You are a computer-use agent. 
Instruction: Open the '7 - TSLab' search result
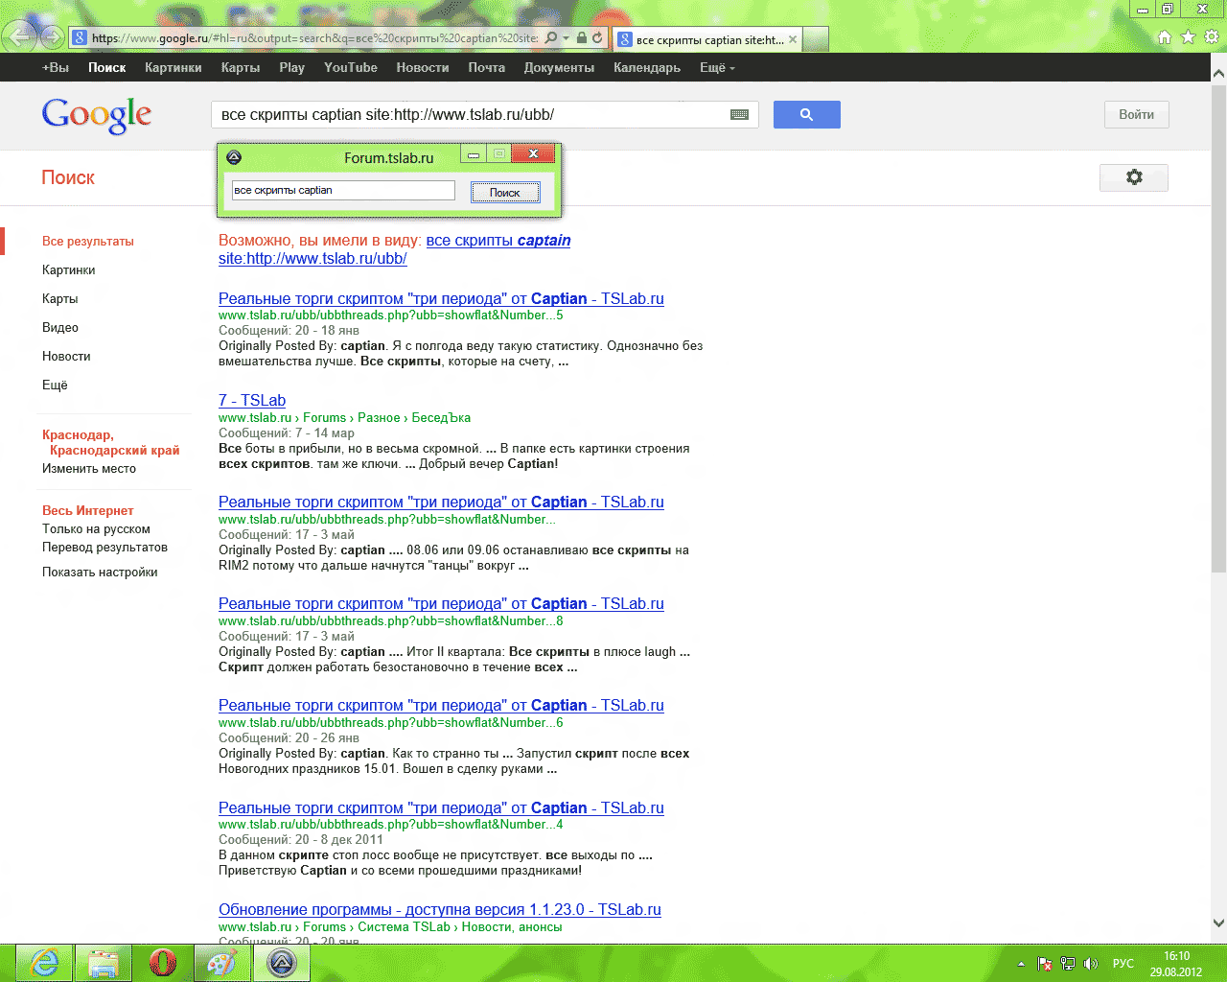click(x=251, y=401)
